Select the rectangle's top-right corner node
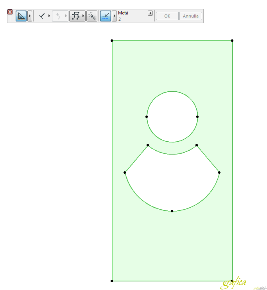267x290 pixels. pos(232,41)
